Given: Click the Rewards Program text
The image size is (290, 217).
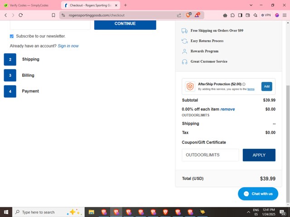Looking at the screenshot, I should click(204, 51).
